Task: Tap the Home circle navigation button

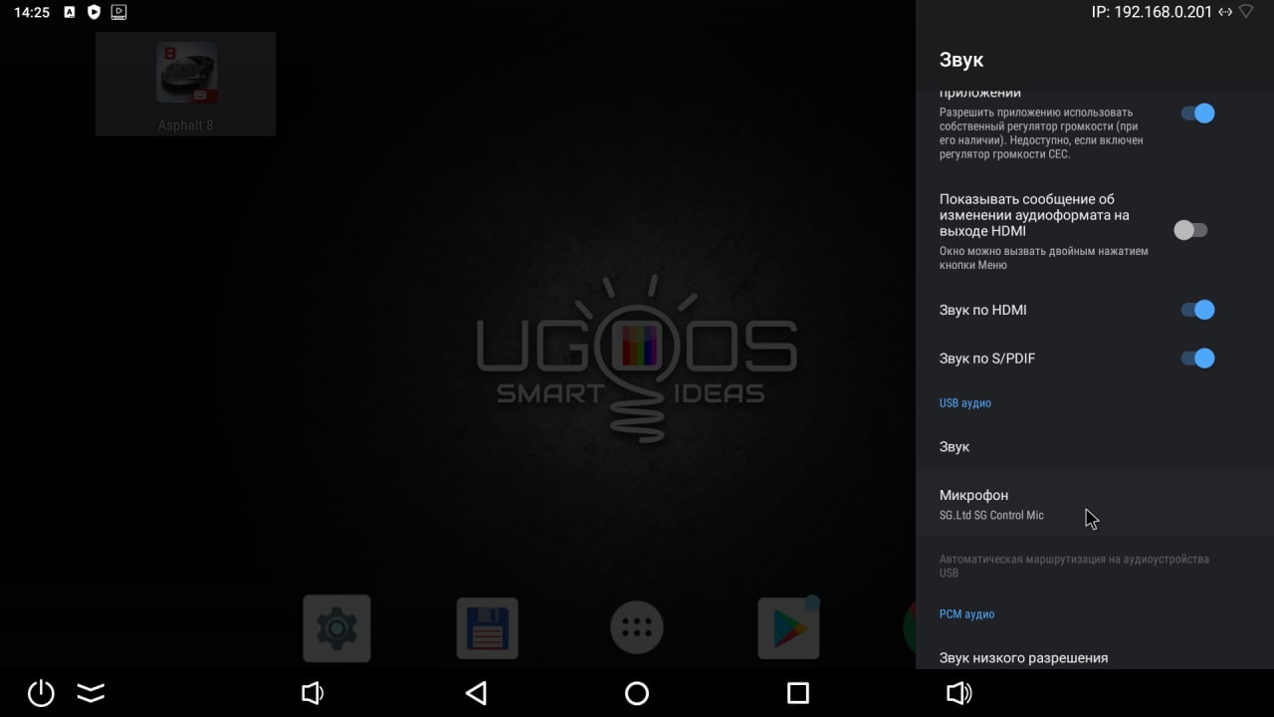Action: 637,693
